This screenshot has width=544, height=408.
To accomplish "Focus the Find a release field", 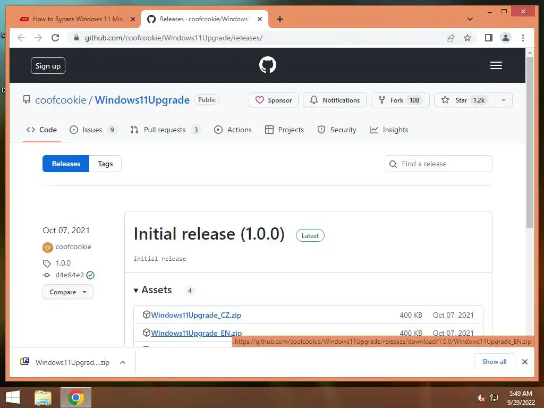I will click(x=438, y=164).
